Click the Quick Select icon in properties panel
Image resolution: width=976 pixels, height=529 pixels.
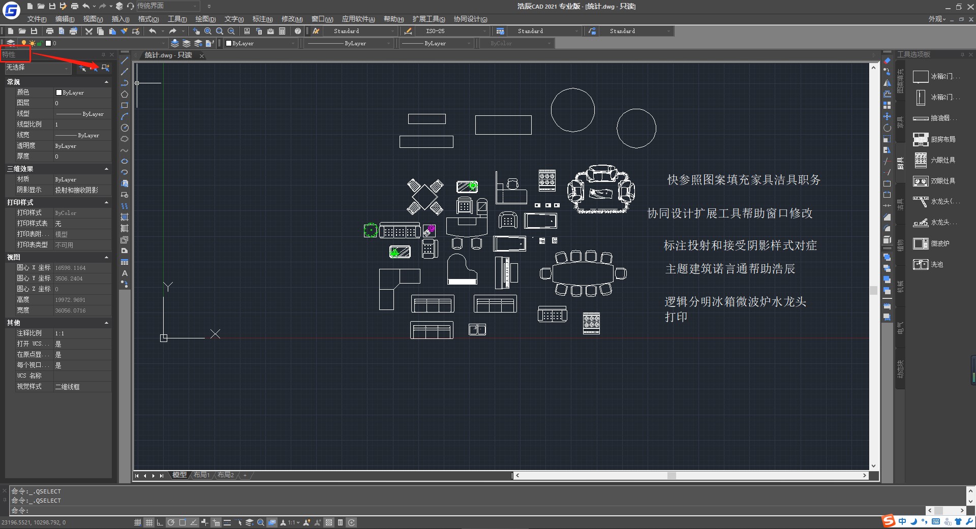tap(106, 68)
